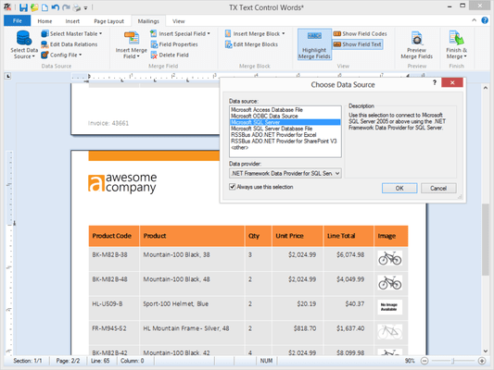Viewport: 494px width, 370px height.
Task: Toggle Highlight Merge Fields button
Action: [x=314, y=44]
